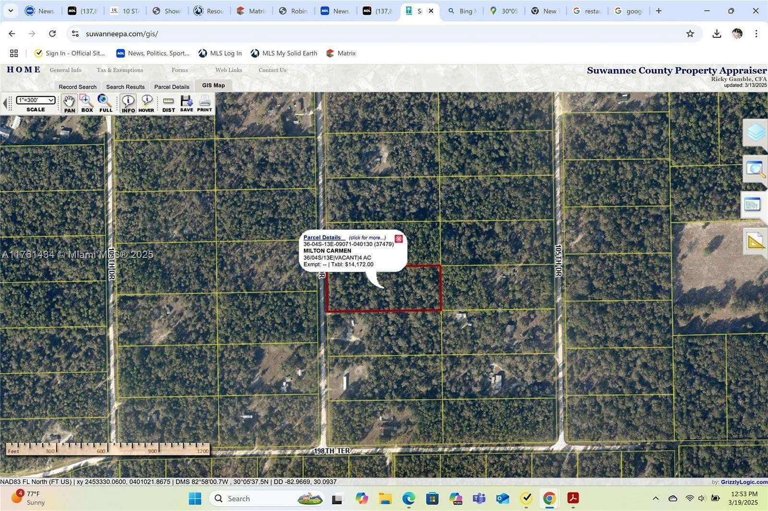768x511 pixels.
Task: Open the map layers panel icon
Action: [755, 133]
